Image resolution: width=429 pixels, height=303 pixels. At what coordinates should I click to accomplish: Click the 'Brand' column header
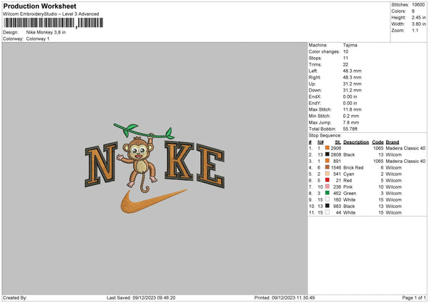click(393, 142)
